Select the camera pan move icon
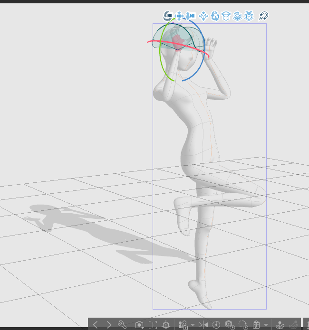The width and height of the screenshot is (309, 330). (179, 16)
